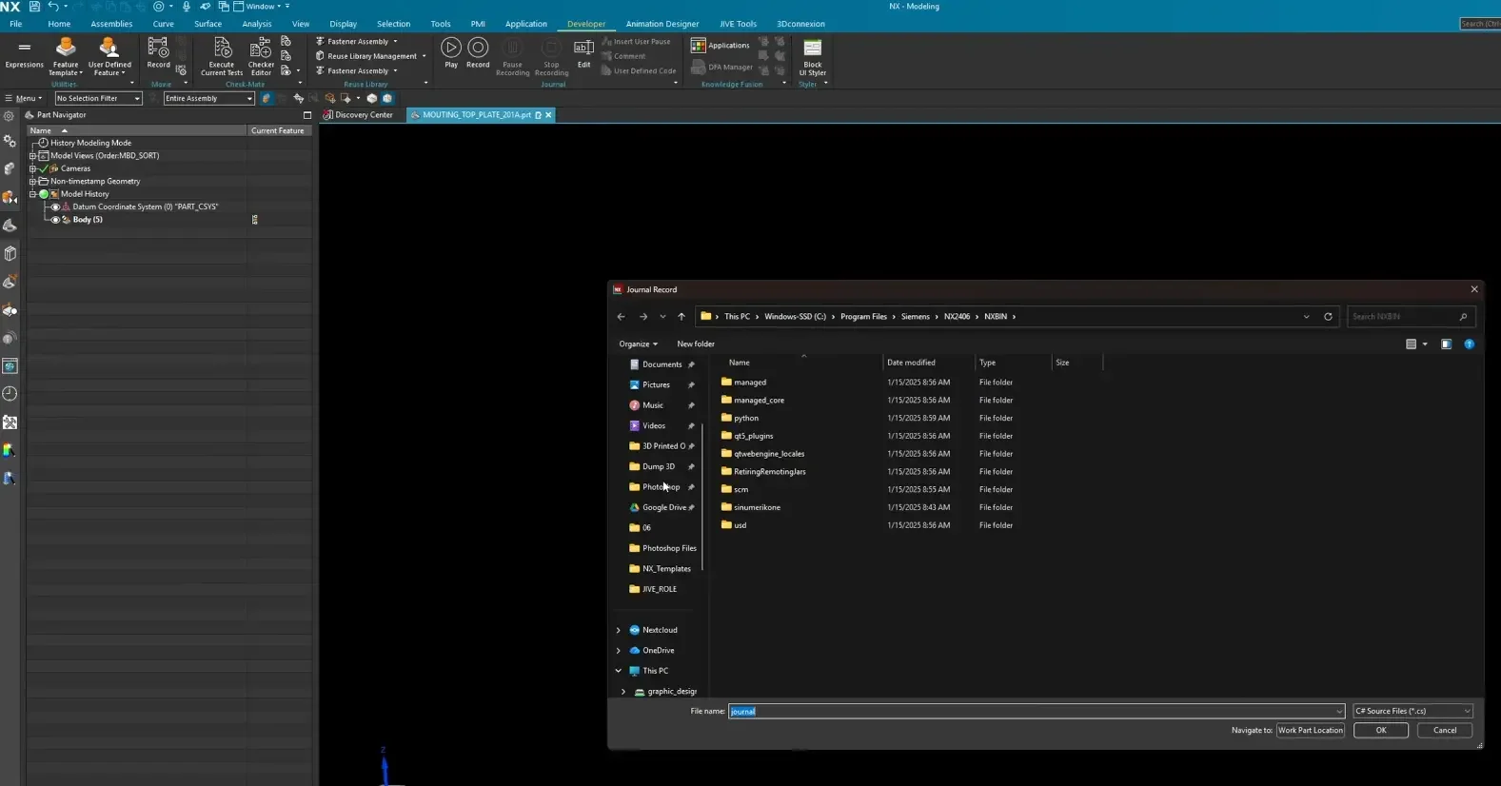Click the Search NXBIN field
Image resolution: width=1501 pixels, height=786 pixels.
pos(1411,317)
